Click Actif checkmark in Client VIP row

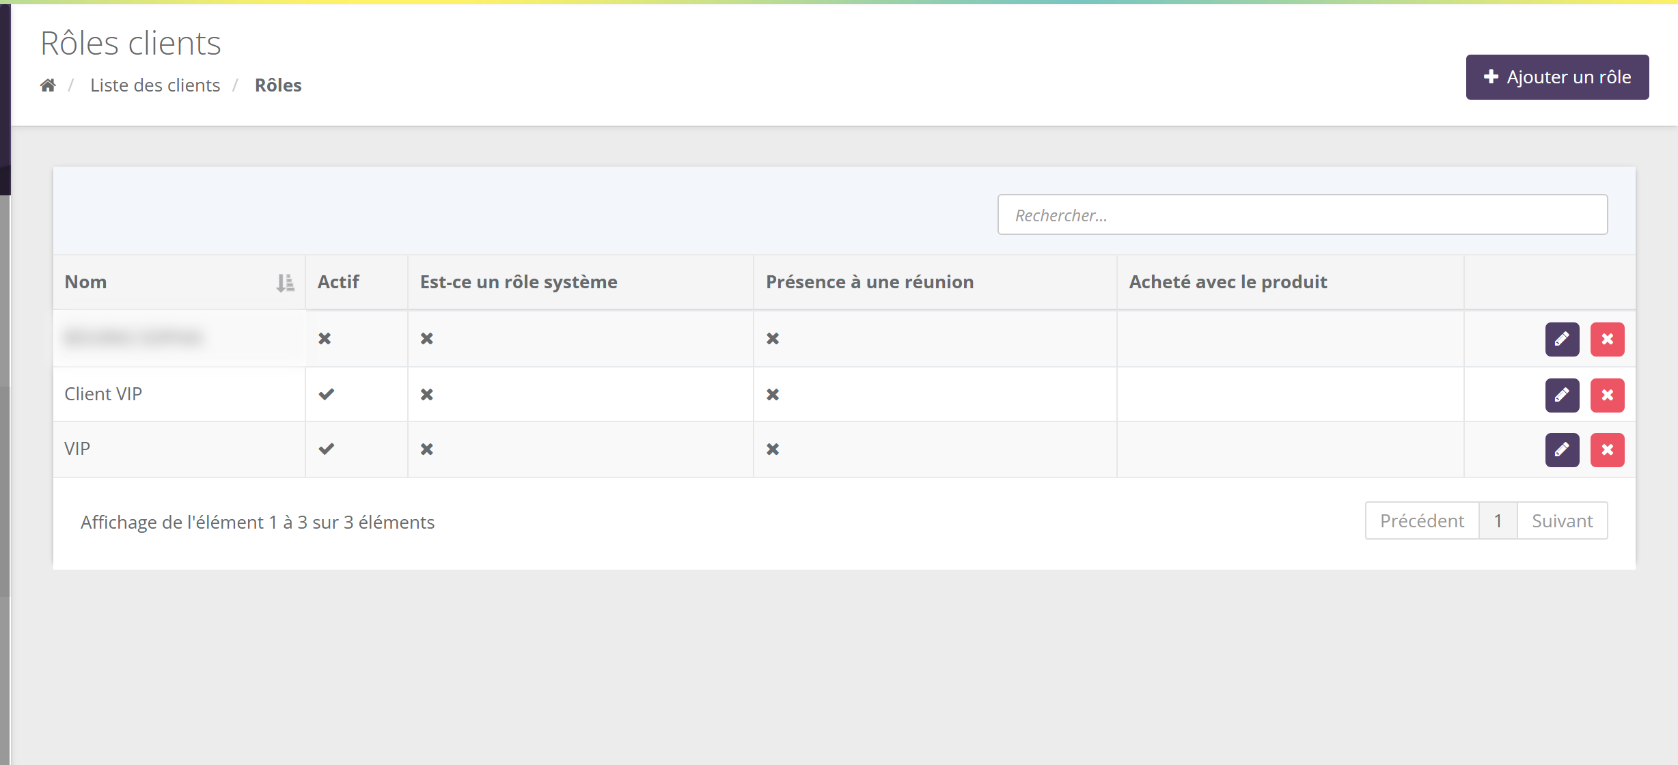[327, 394]
